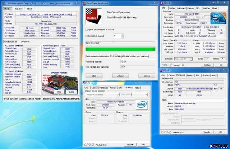Select Graphics tab in CPU-Z Mainboard window

tap(206, 75)
